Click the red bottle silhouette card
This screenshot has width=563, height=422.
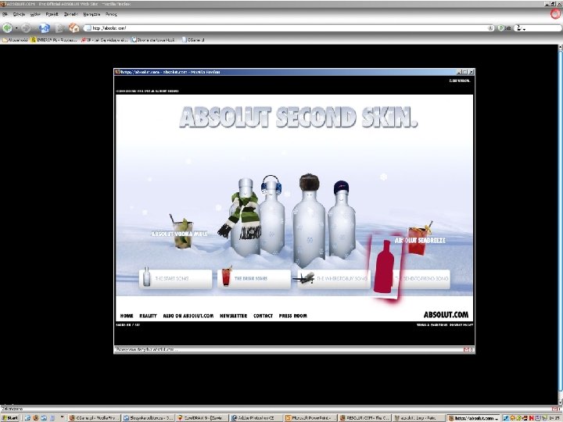tap(384, 266)
